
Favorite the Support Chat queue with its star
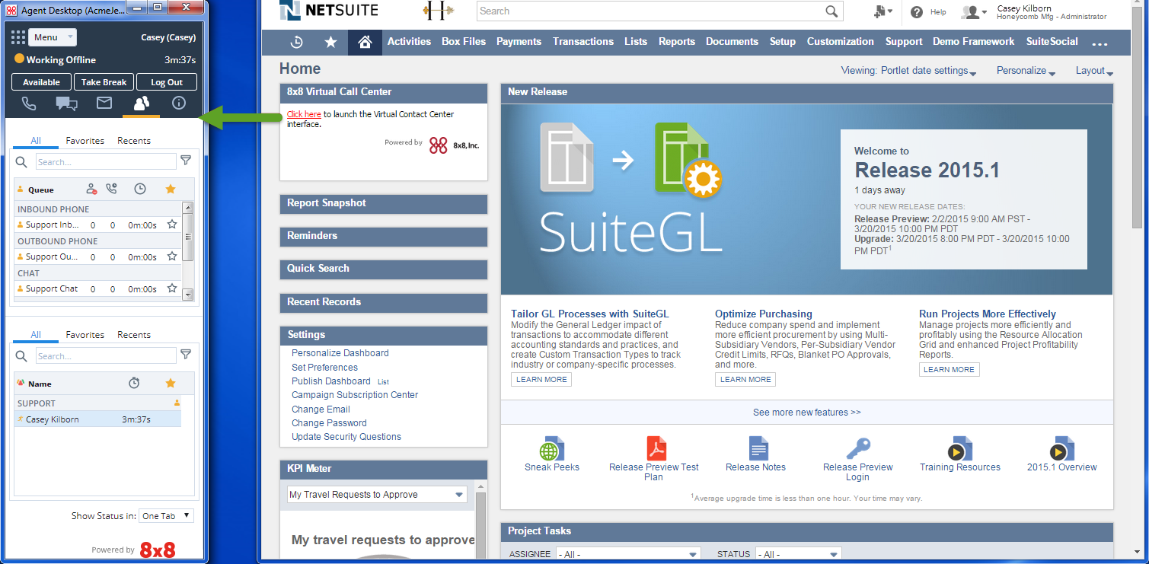pos(172,288)
